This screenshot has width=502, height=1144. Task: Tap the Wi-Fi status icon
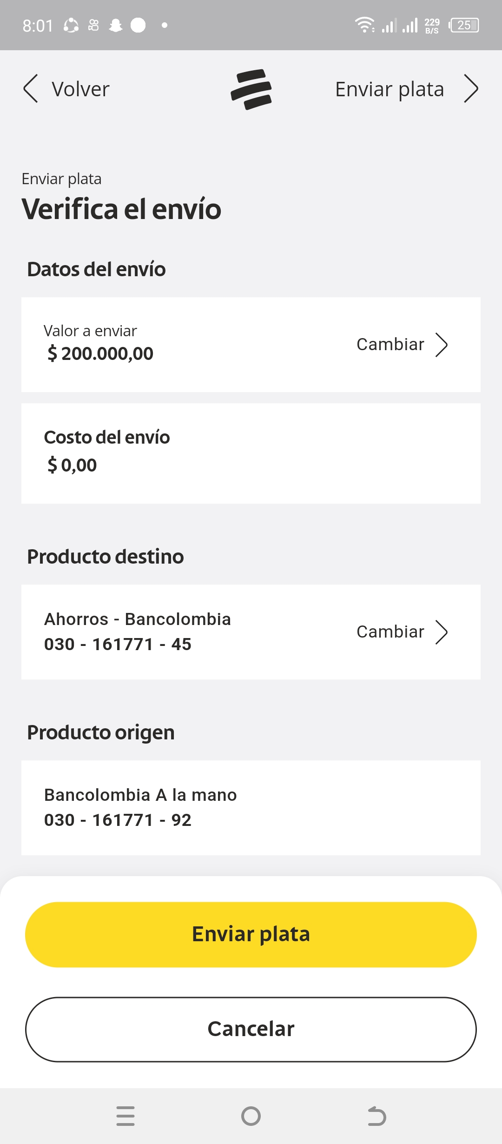pos(364,25)
